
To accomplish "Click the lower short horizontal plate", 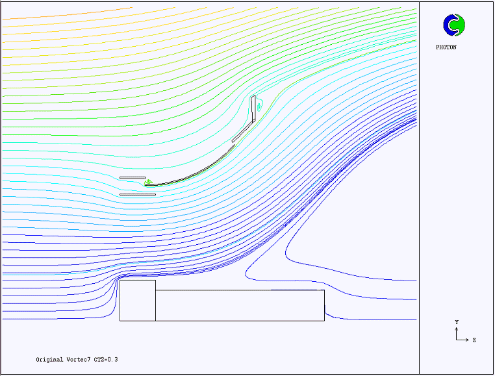I will tap(137, 194).
